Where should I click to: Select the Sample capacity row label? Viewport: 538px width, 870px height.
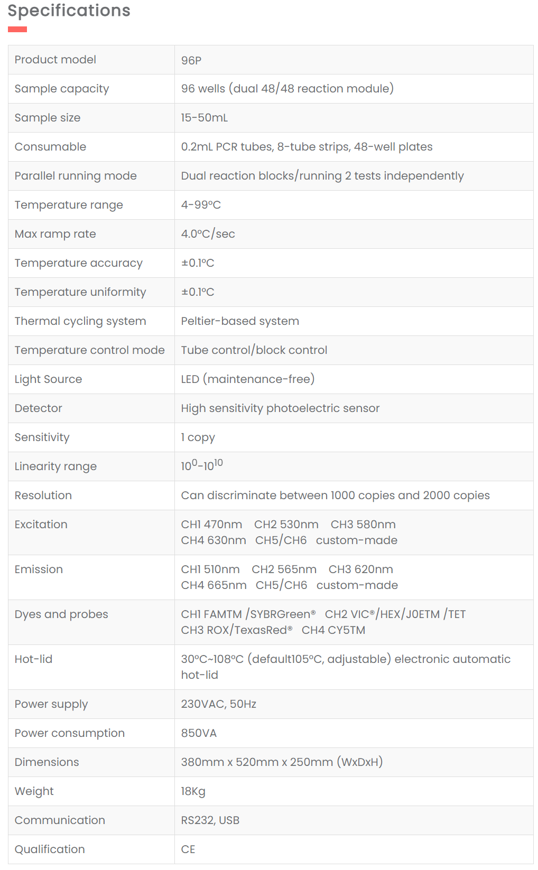[x=62, y=89]
